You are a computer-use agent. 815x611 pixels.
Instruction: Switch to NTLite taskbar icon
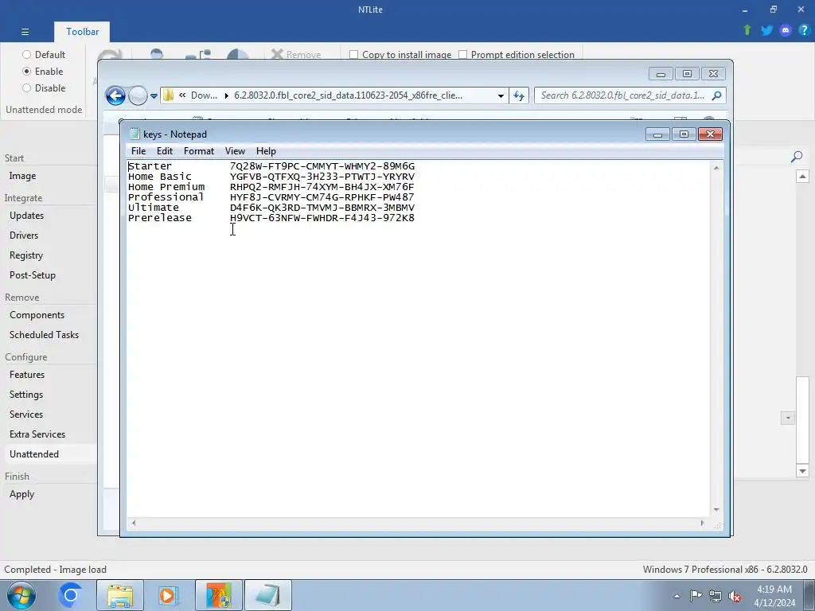point(219,595)
